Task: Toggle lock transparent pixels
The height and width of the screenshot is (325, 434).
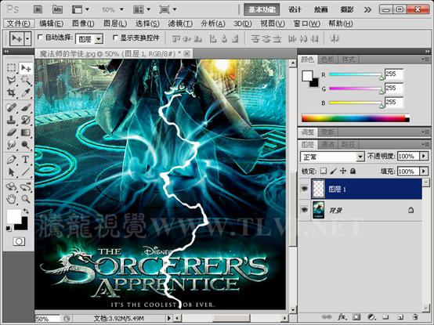Action: coord(324,171)
